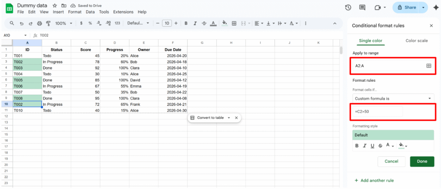The width and height of the screenshot is (441, 189).
Task: Star the Dummy data document
Action: point(54,5)
